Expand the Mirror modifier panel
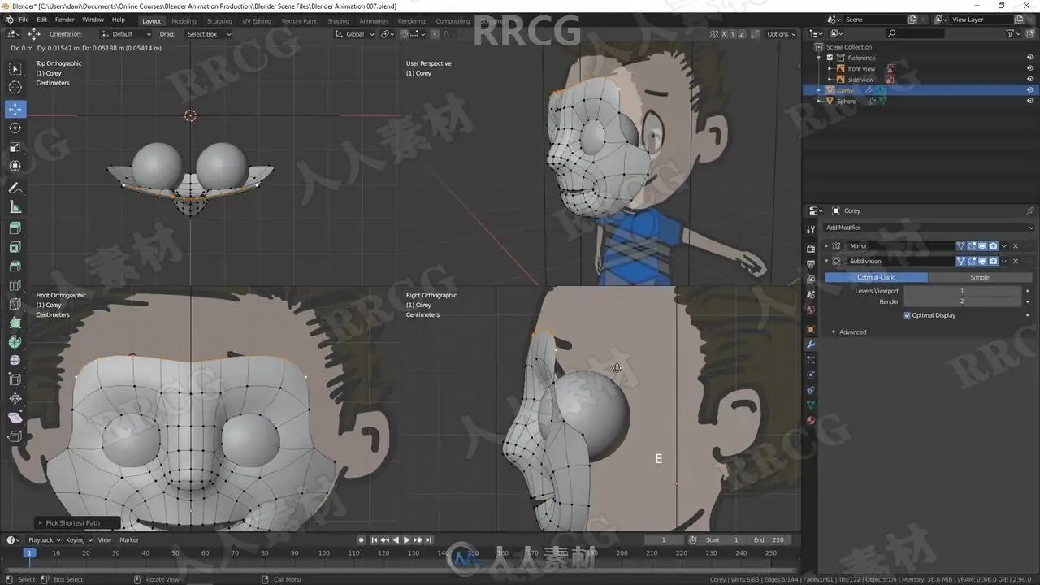The image size is (1040, 585). point(827,246)
